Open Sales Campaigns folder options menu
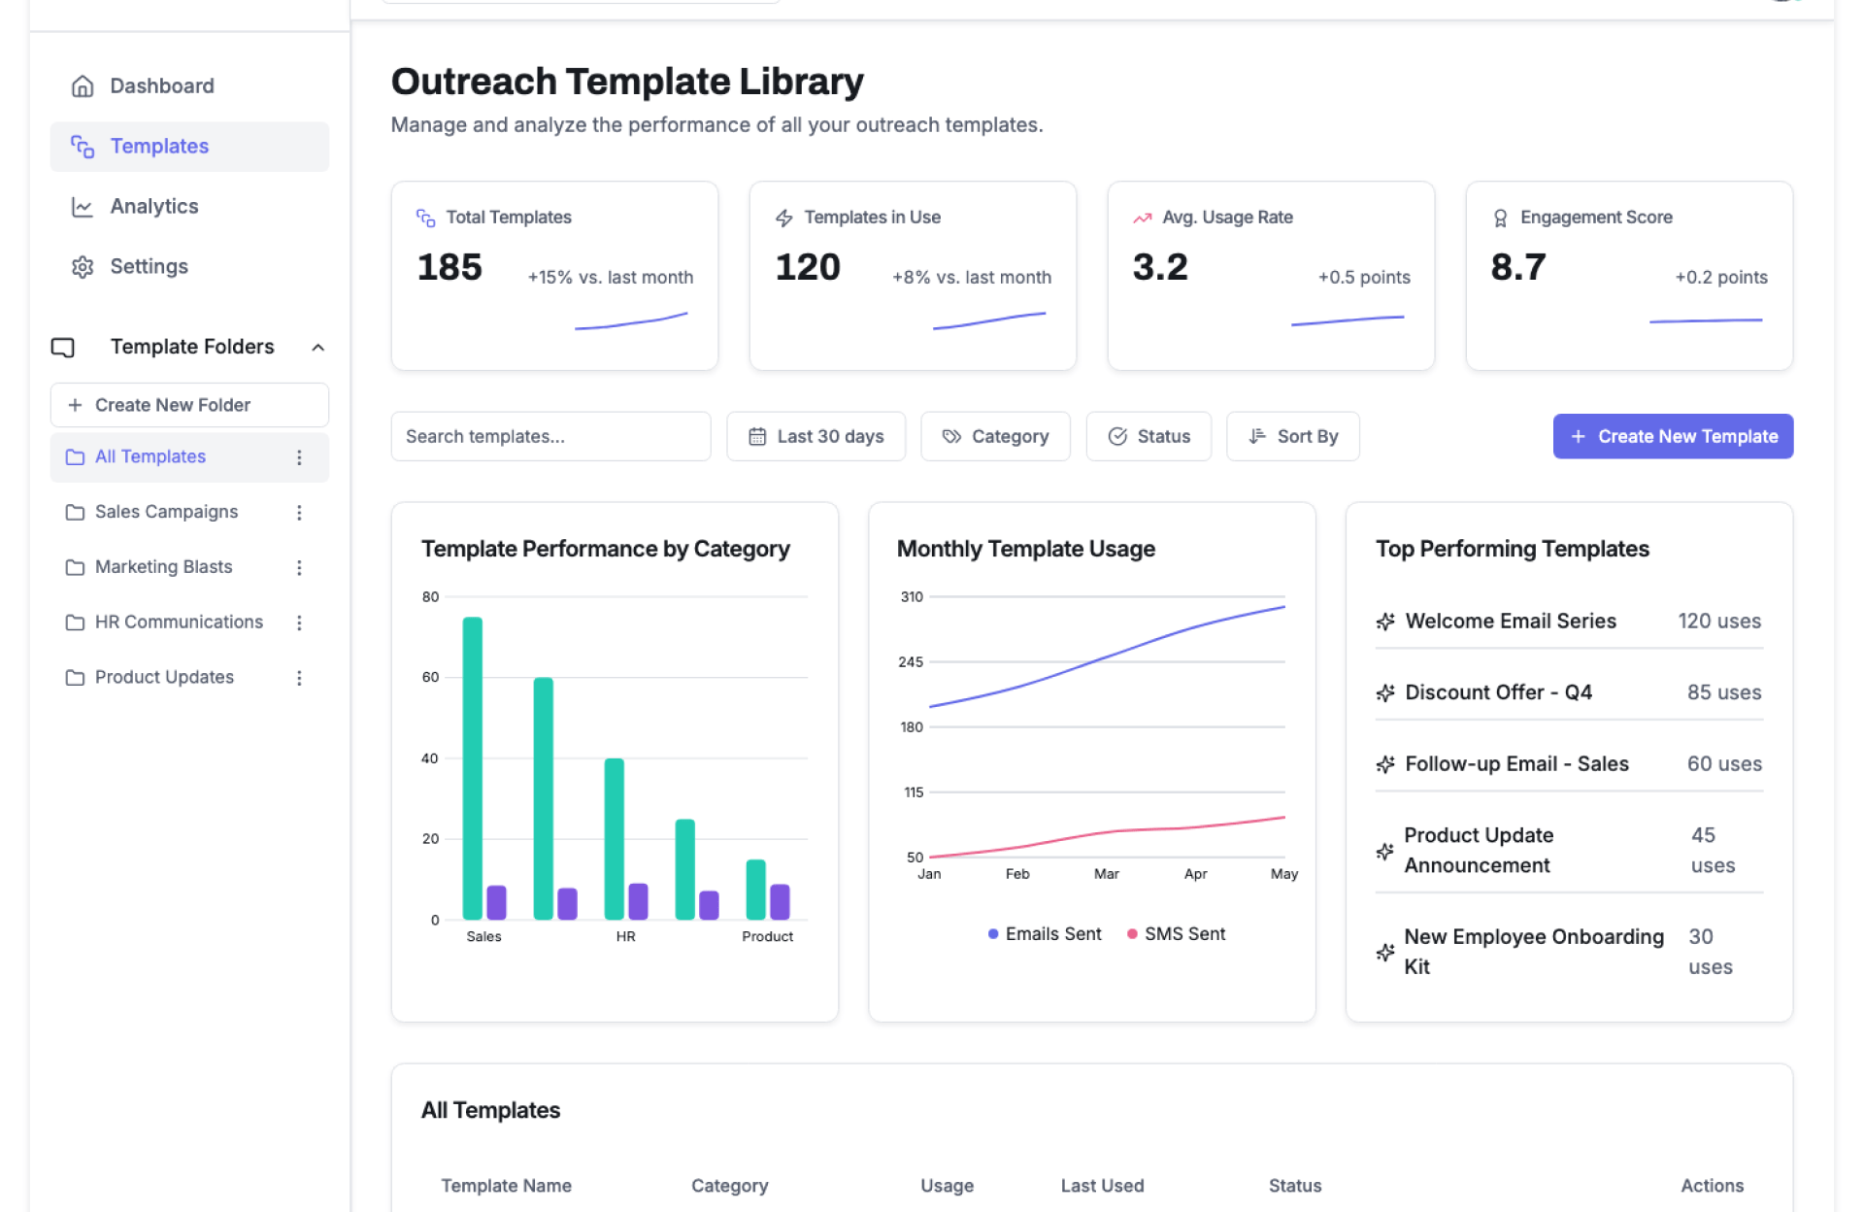 pos(299,513)
